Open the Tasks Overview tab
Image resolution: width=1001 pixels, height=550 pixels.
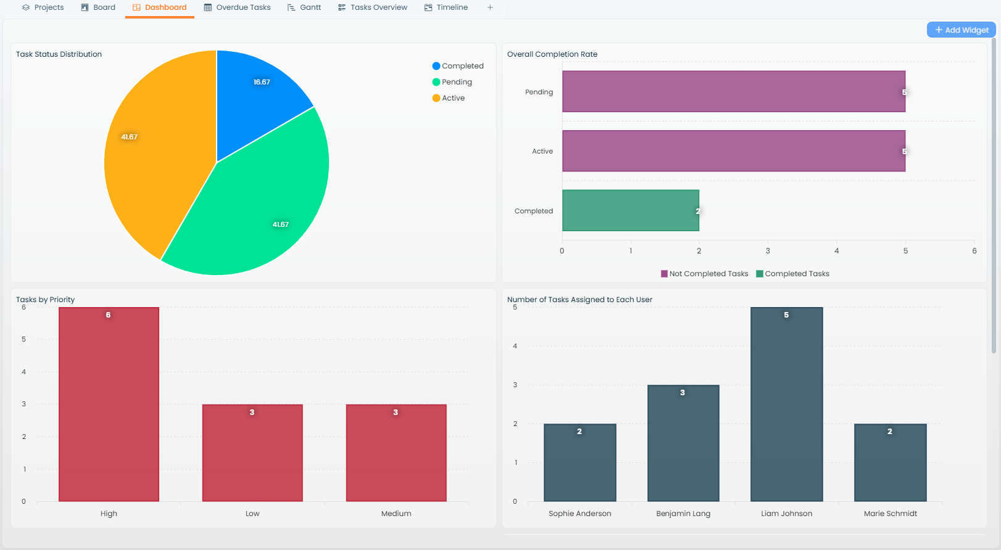(373, 7)
